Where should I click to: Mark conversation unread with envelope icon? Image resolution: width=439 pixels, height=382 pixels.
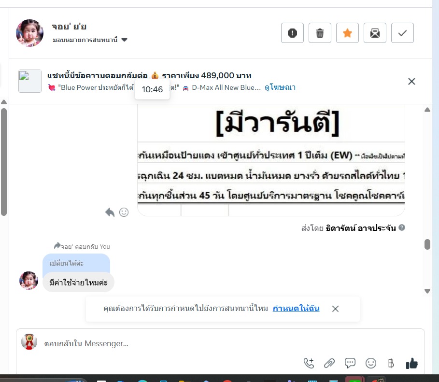click(x=375, y=33)
